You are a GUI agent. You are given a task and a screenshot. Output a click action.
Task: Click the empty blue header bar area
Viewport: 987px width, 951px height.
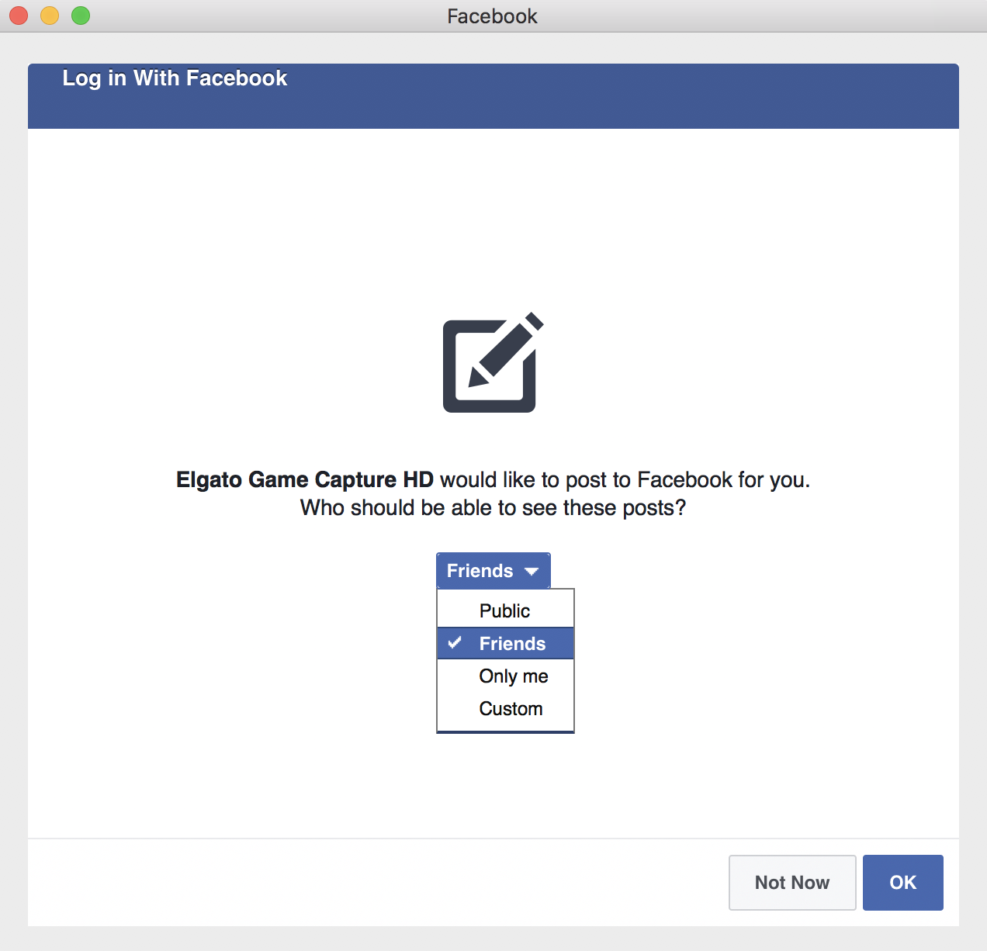pos(621,96)
